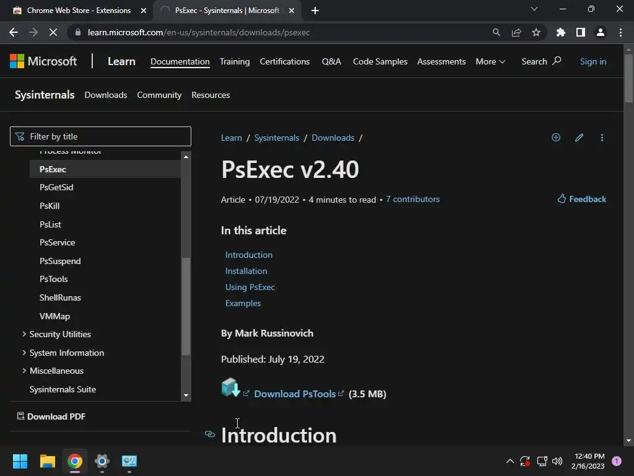
Task: Click the Download PDF button
Action: point(51,416)
